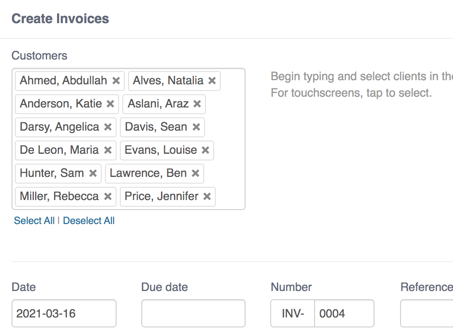Remove Aslani, Araz from selection
The height and width of the screenshot is (334, 453).
click(x=197, y=104)
